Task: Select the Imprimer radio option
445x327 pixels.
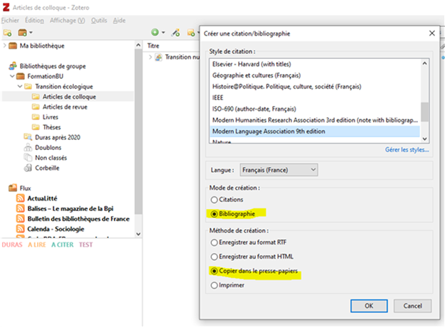Action: click(x=214, y=285)
